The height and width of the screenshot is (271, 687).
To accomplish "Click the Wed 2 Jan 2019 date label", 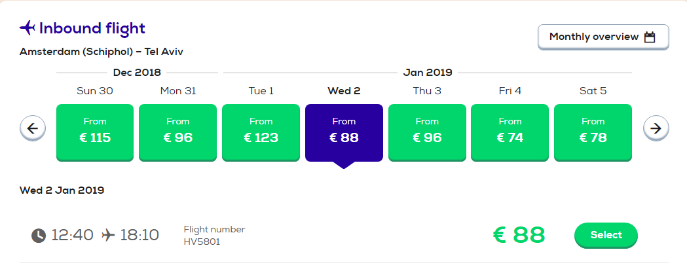I will coord(62,190).
